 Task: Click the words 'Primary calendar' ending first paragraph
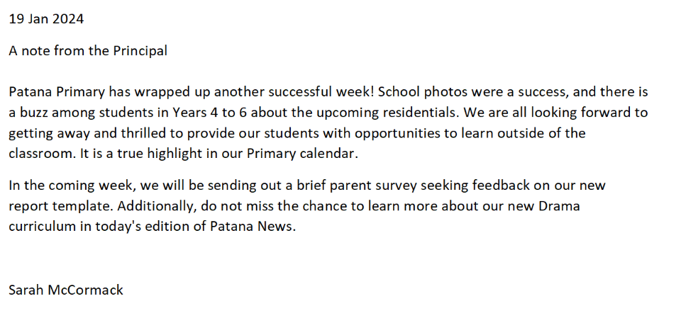click(301, 154)
